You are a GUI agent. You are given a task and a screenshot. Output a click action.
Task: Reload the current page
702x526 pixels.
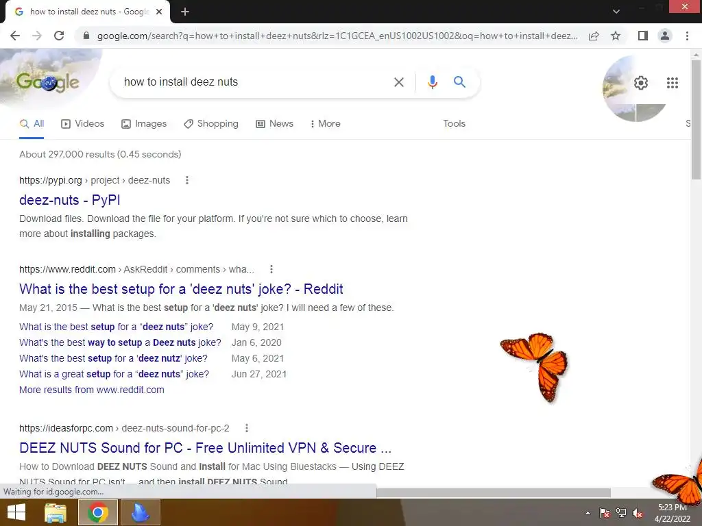[x=59, y=36]
